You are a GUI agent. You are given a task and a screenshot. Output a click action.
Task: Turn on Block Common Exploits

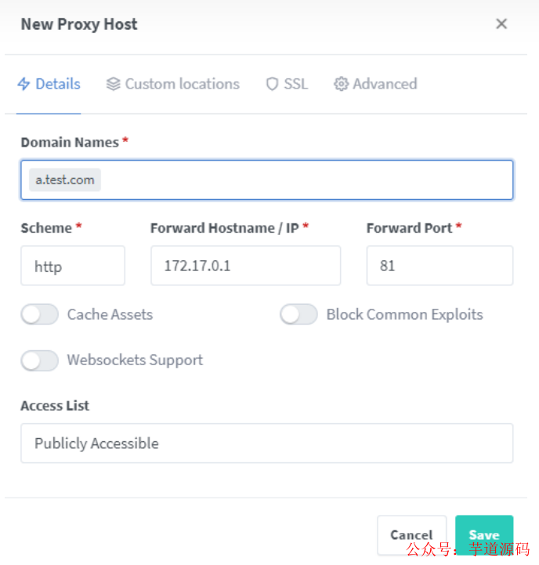pos(298,315)
